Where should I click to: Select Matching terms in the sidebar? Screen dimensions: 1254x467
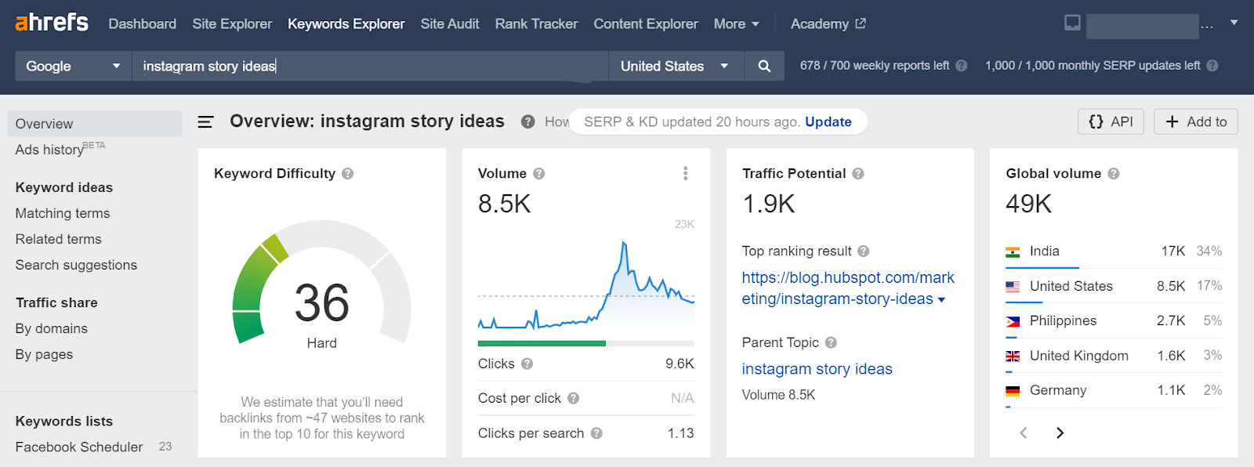(63, 213)
